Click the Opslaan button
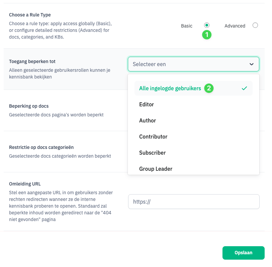The width and height of the screenshot is (272, 267). [243, 253]
